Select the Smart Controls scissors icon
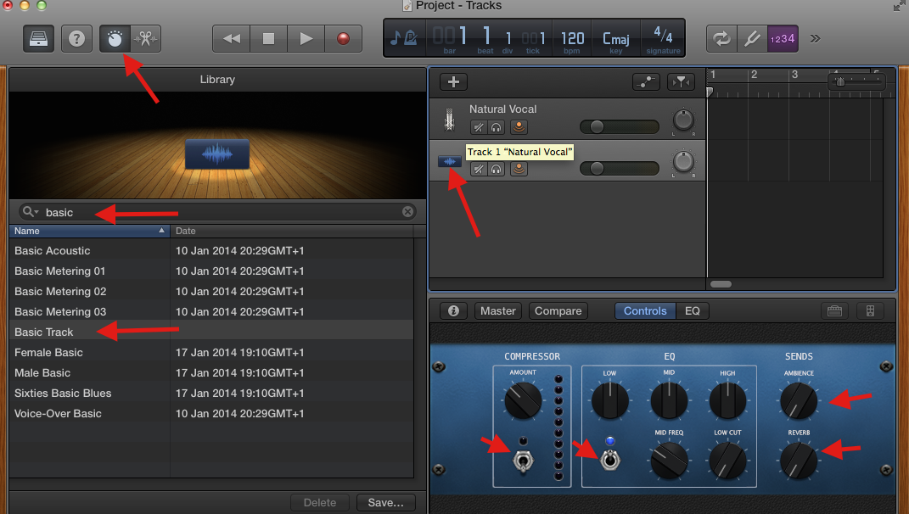This screenshot has width=909, height=514. (x=145, y=38)
